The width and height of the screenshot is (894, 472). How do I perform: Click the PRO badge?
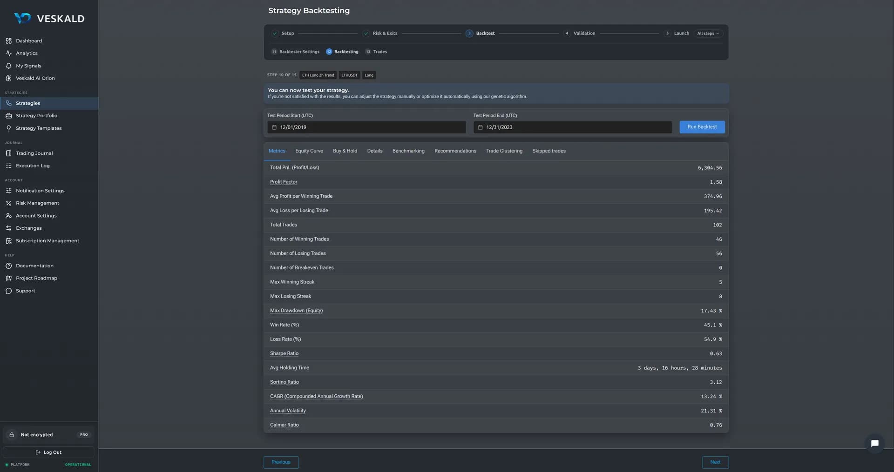pyautogui.click(x=84, y=435)
